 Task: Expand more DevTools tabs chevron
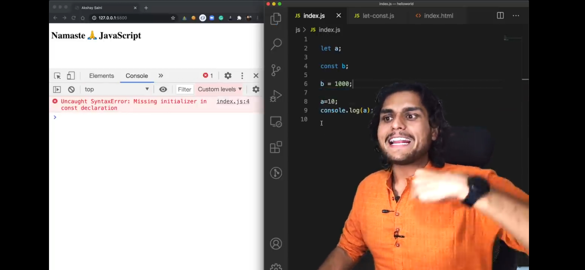coord(161,76)
